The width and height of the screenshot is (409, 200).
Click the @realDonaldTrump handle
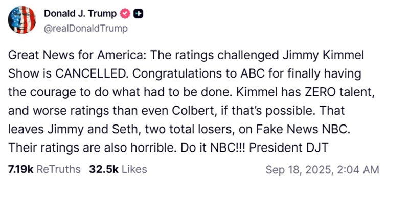coord(86,29)
